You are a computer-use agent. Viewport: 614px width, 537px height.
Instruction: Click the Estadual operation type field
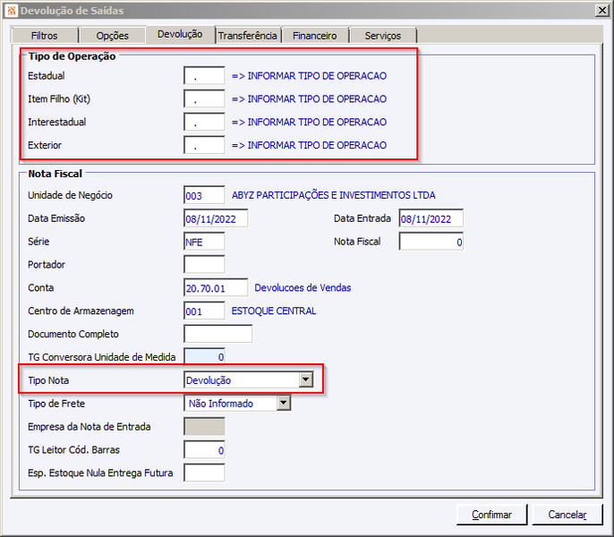pyautogui.click(x=204, y=76)
